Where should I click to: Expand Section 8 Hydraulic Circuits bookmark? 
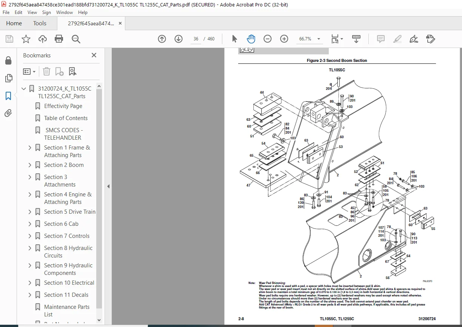tap(30, 248)
